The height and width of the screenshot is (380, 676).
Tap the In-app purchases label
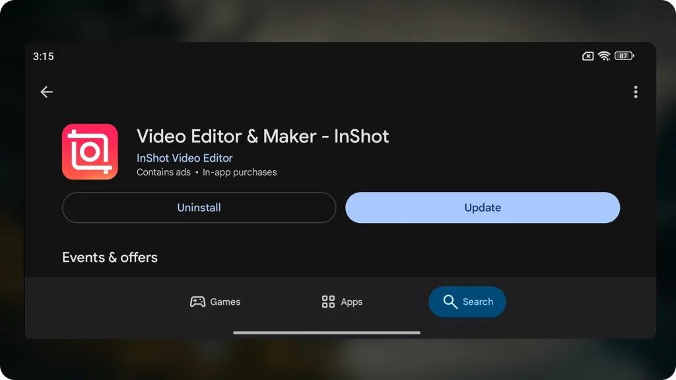point(240,172)
